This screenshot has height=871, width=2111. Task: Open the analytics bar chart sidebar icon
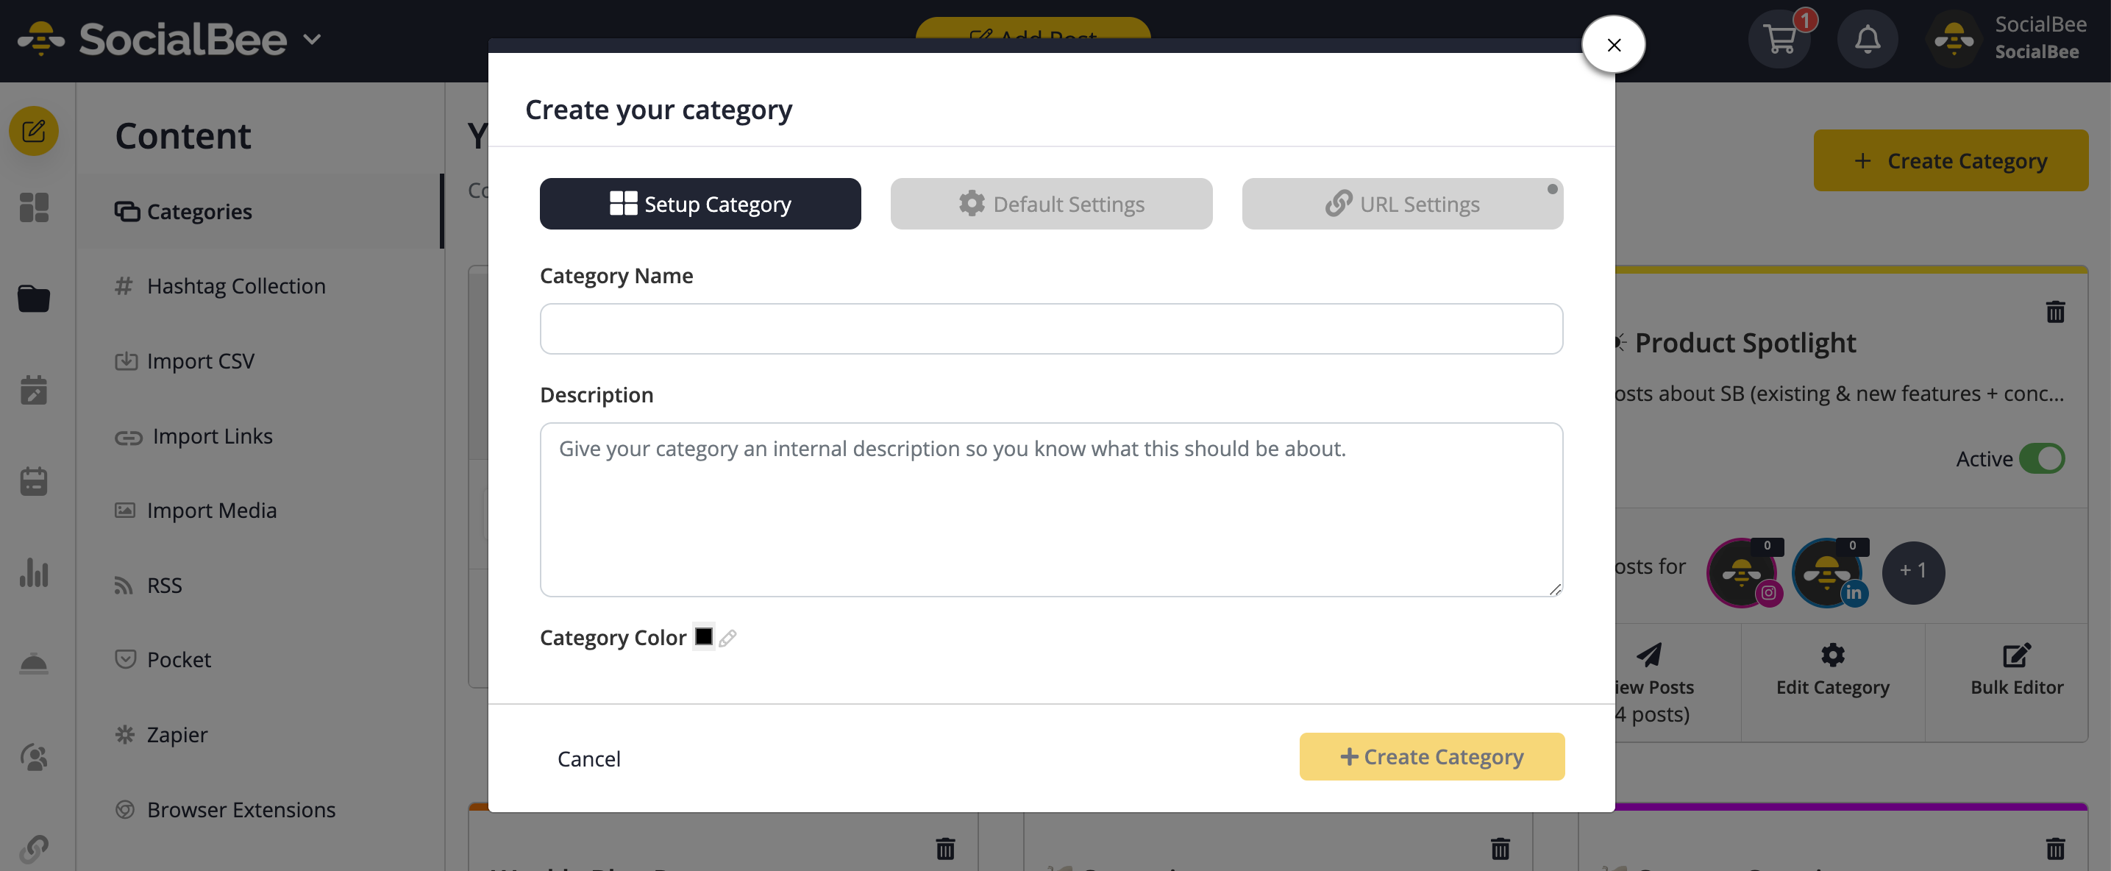point(34,572)
